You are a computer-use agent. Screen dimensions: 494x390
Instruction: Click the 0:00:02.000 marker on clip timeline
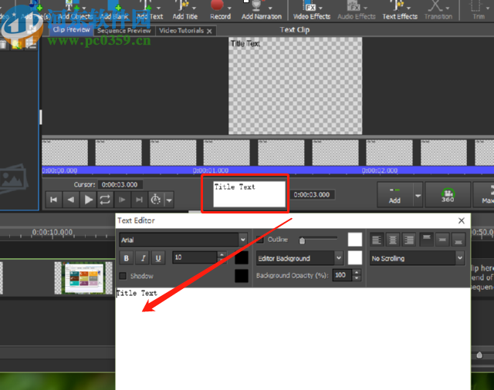coord(380,170)
